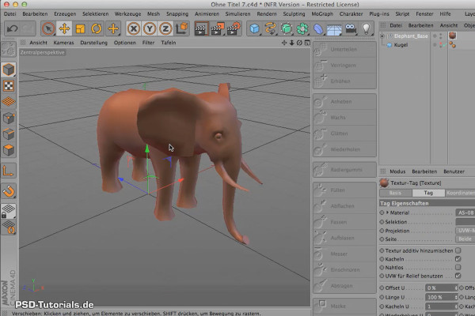
Task: Toggle UVW für Relief benutzen checkbox
Action: 458,276
